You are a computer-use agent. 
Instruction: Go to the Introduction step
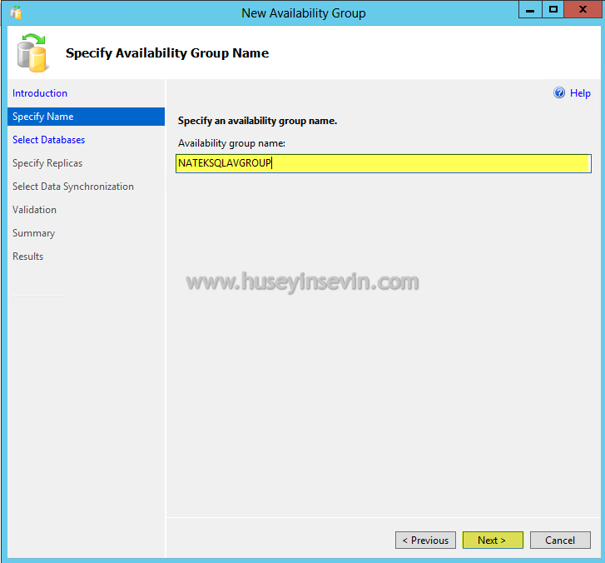pos(40,93)
